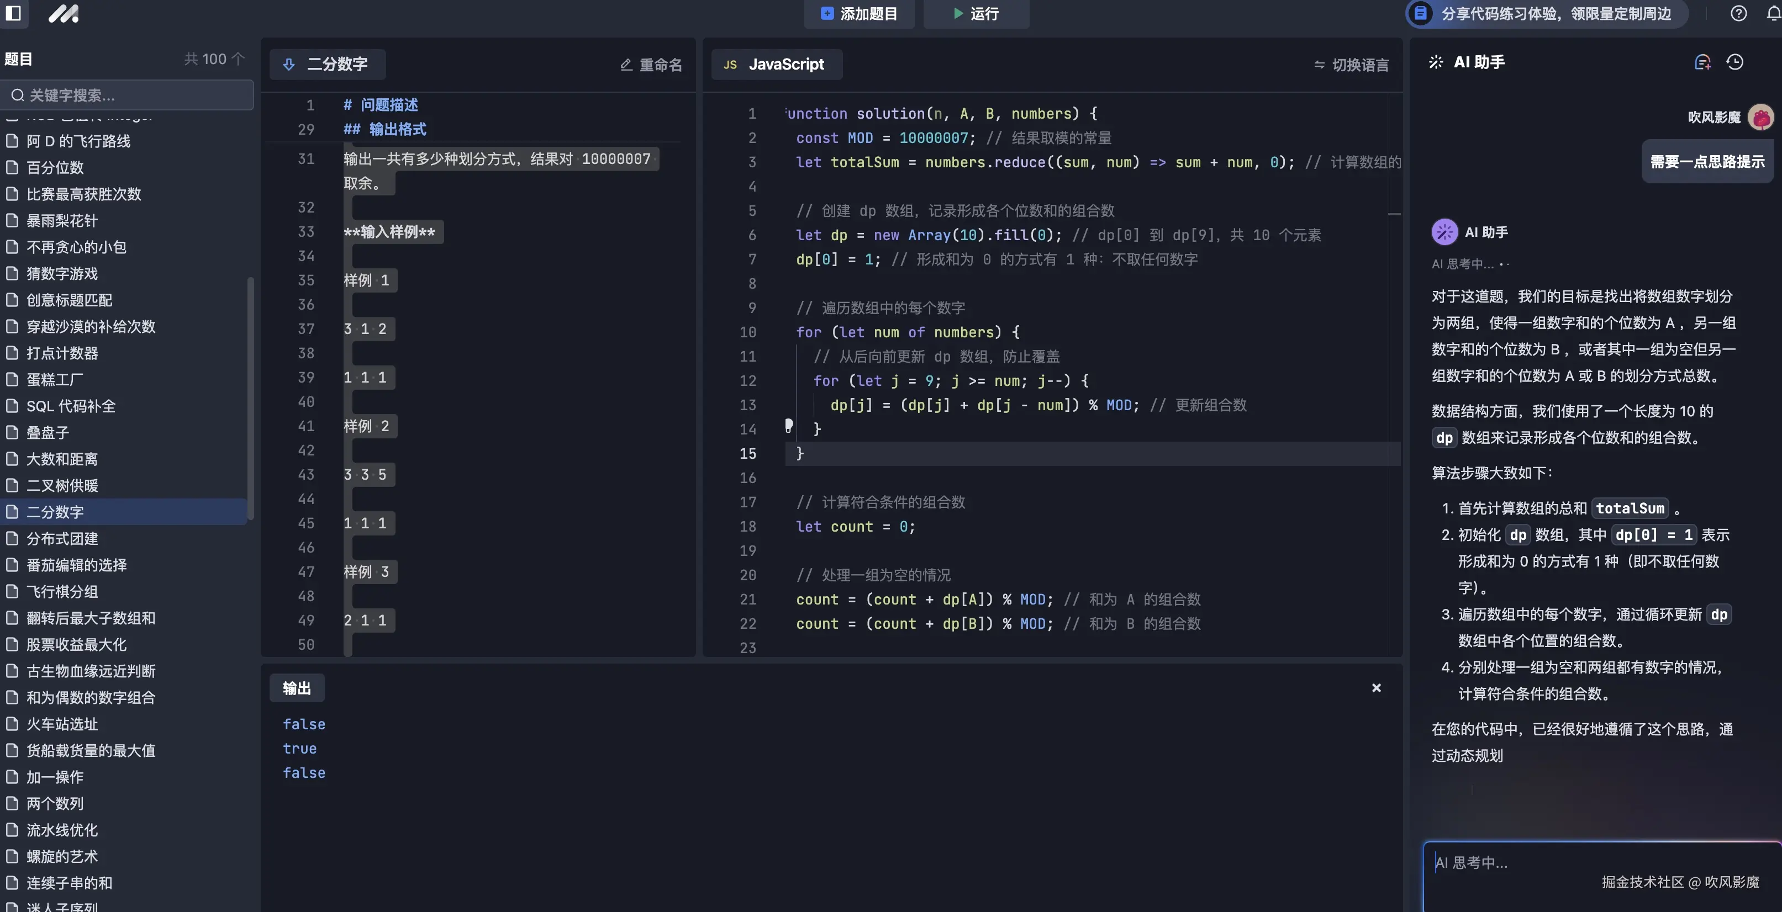The height and width of the screenshot is (912, 1782).
Task: Close the 输出 output panel
Action: pyautogui.click(x=1376, y=688)
